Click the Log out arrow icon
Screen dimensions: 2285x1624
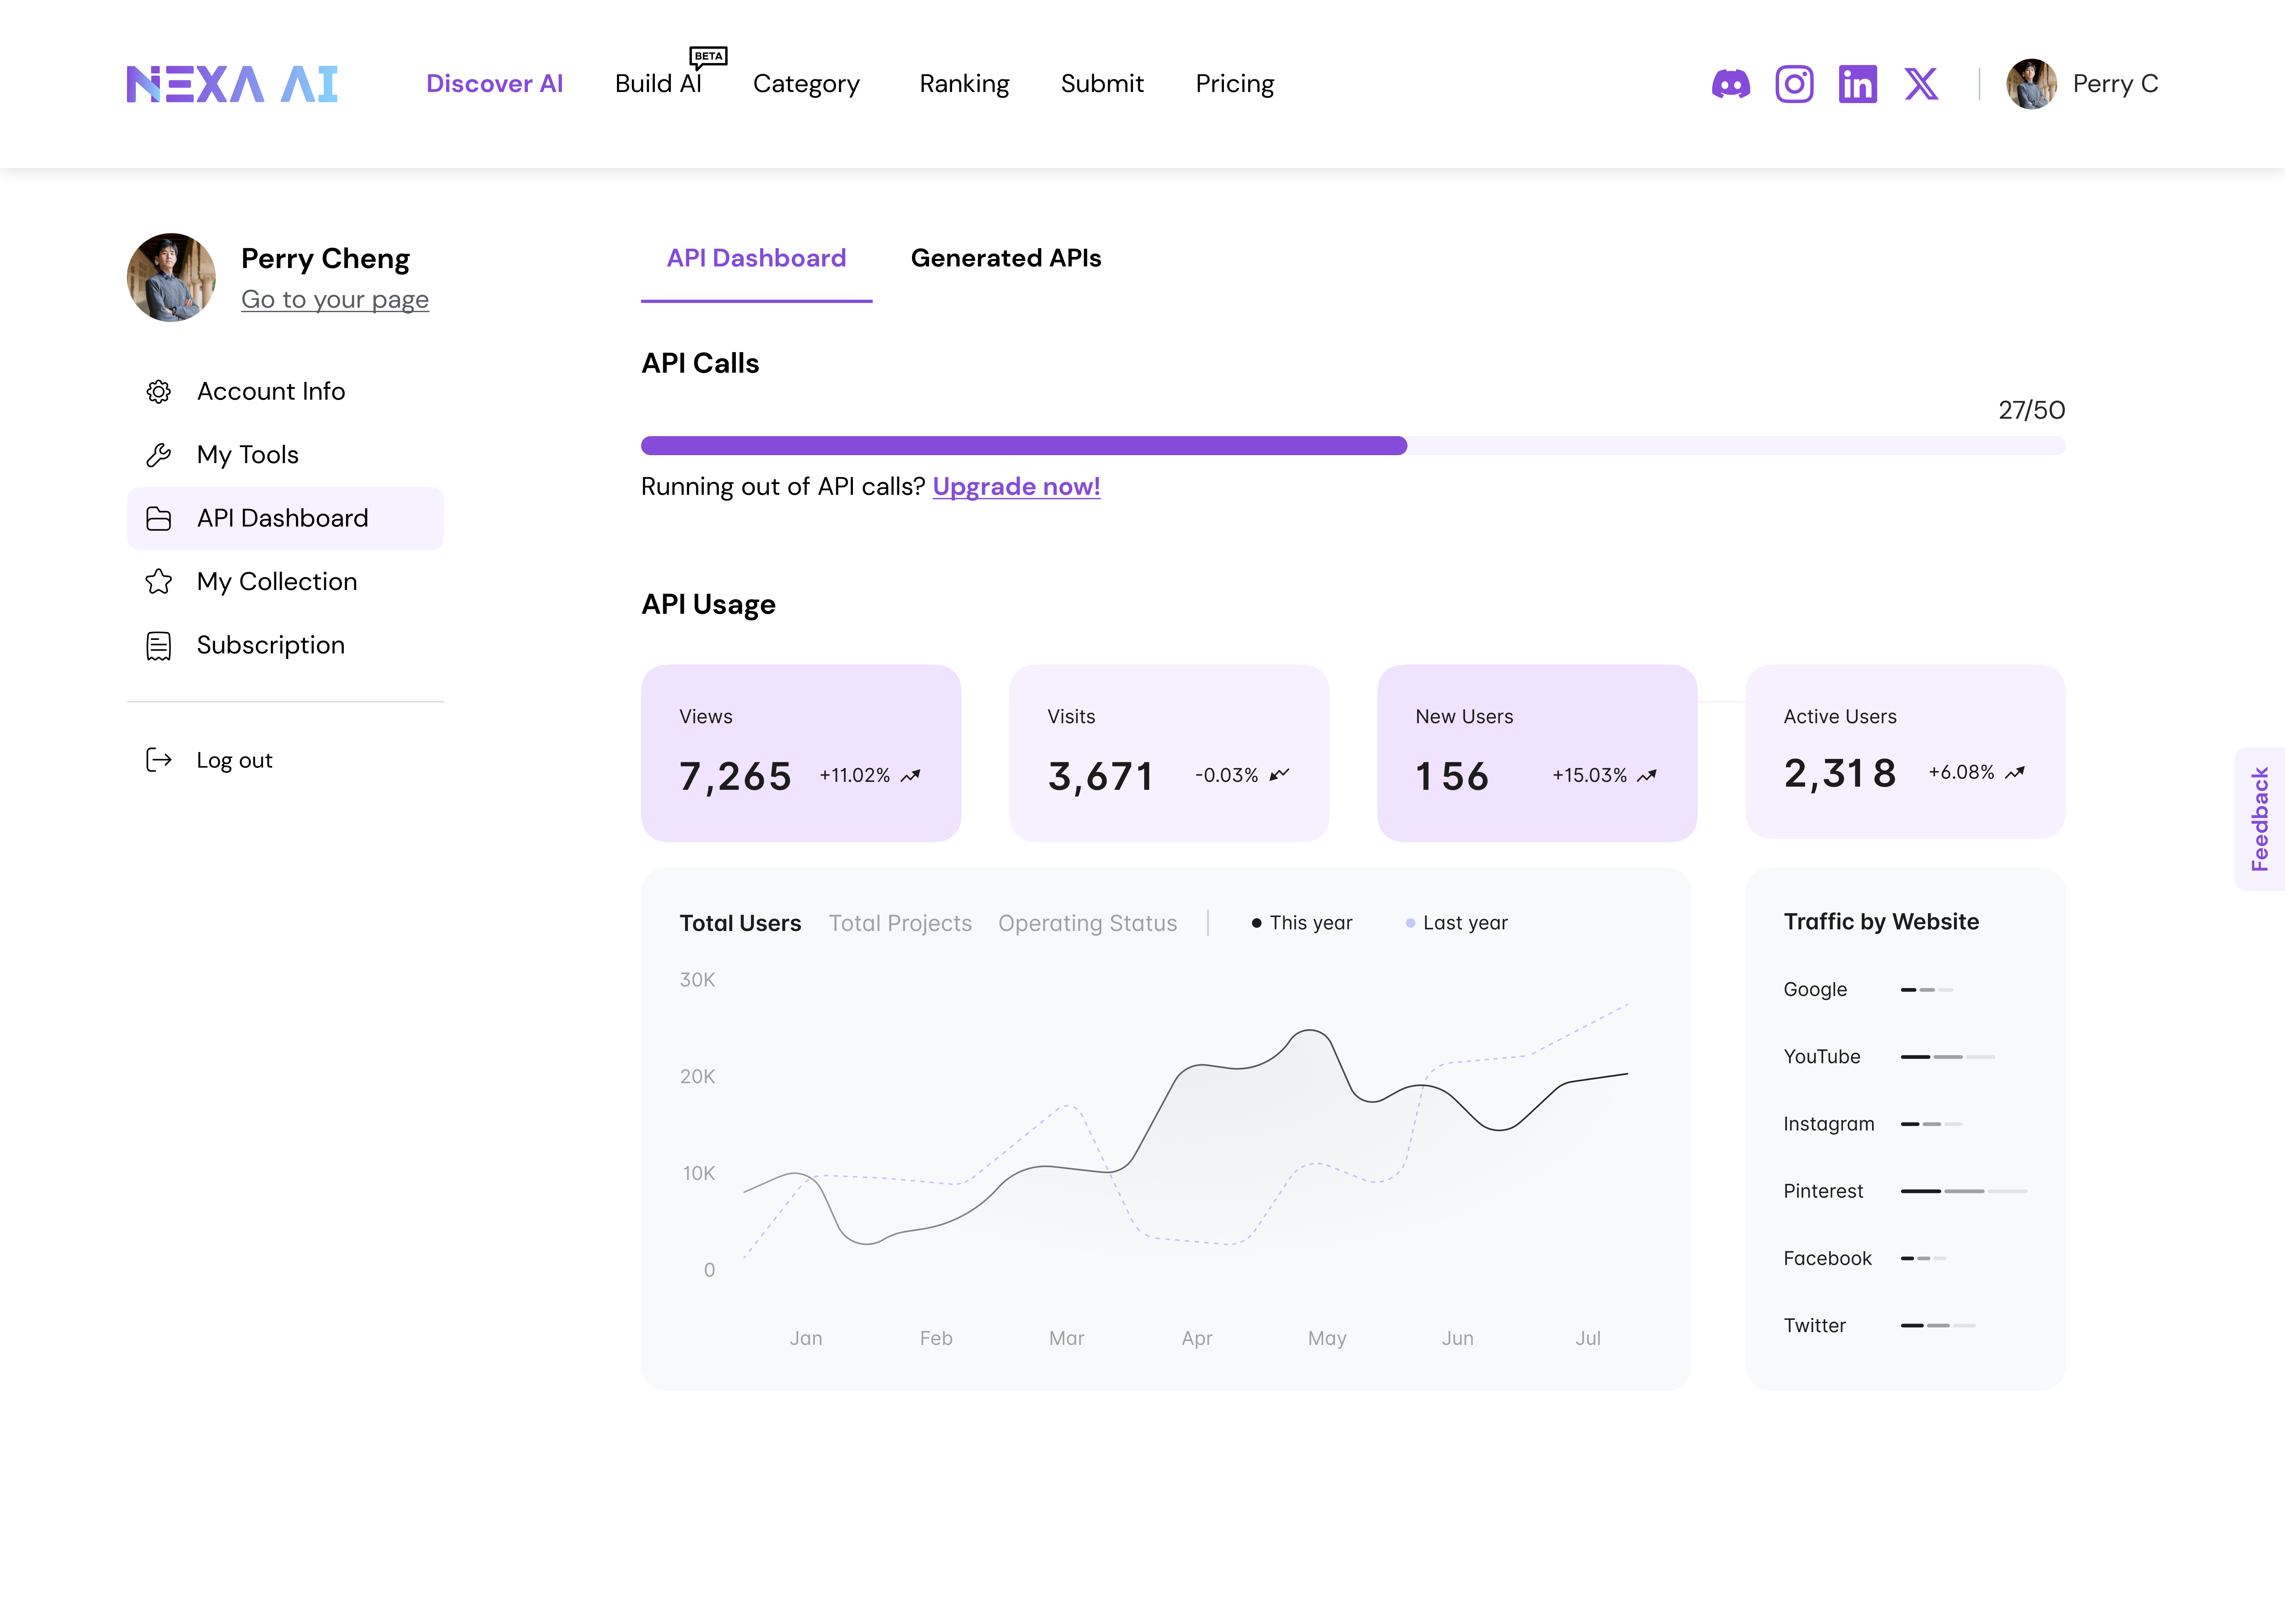pos(158,760)
